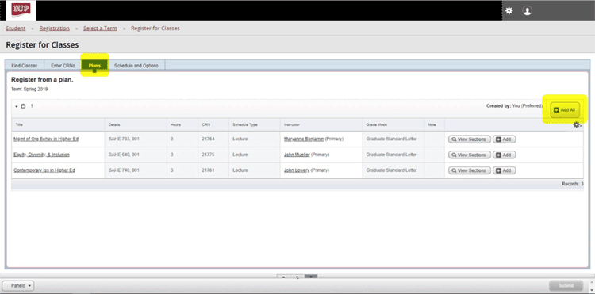Click the SAHE 640, 001 details cell

click(136, 155)
